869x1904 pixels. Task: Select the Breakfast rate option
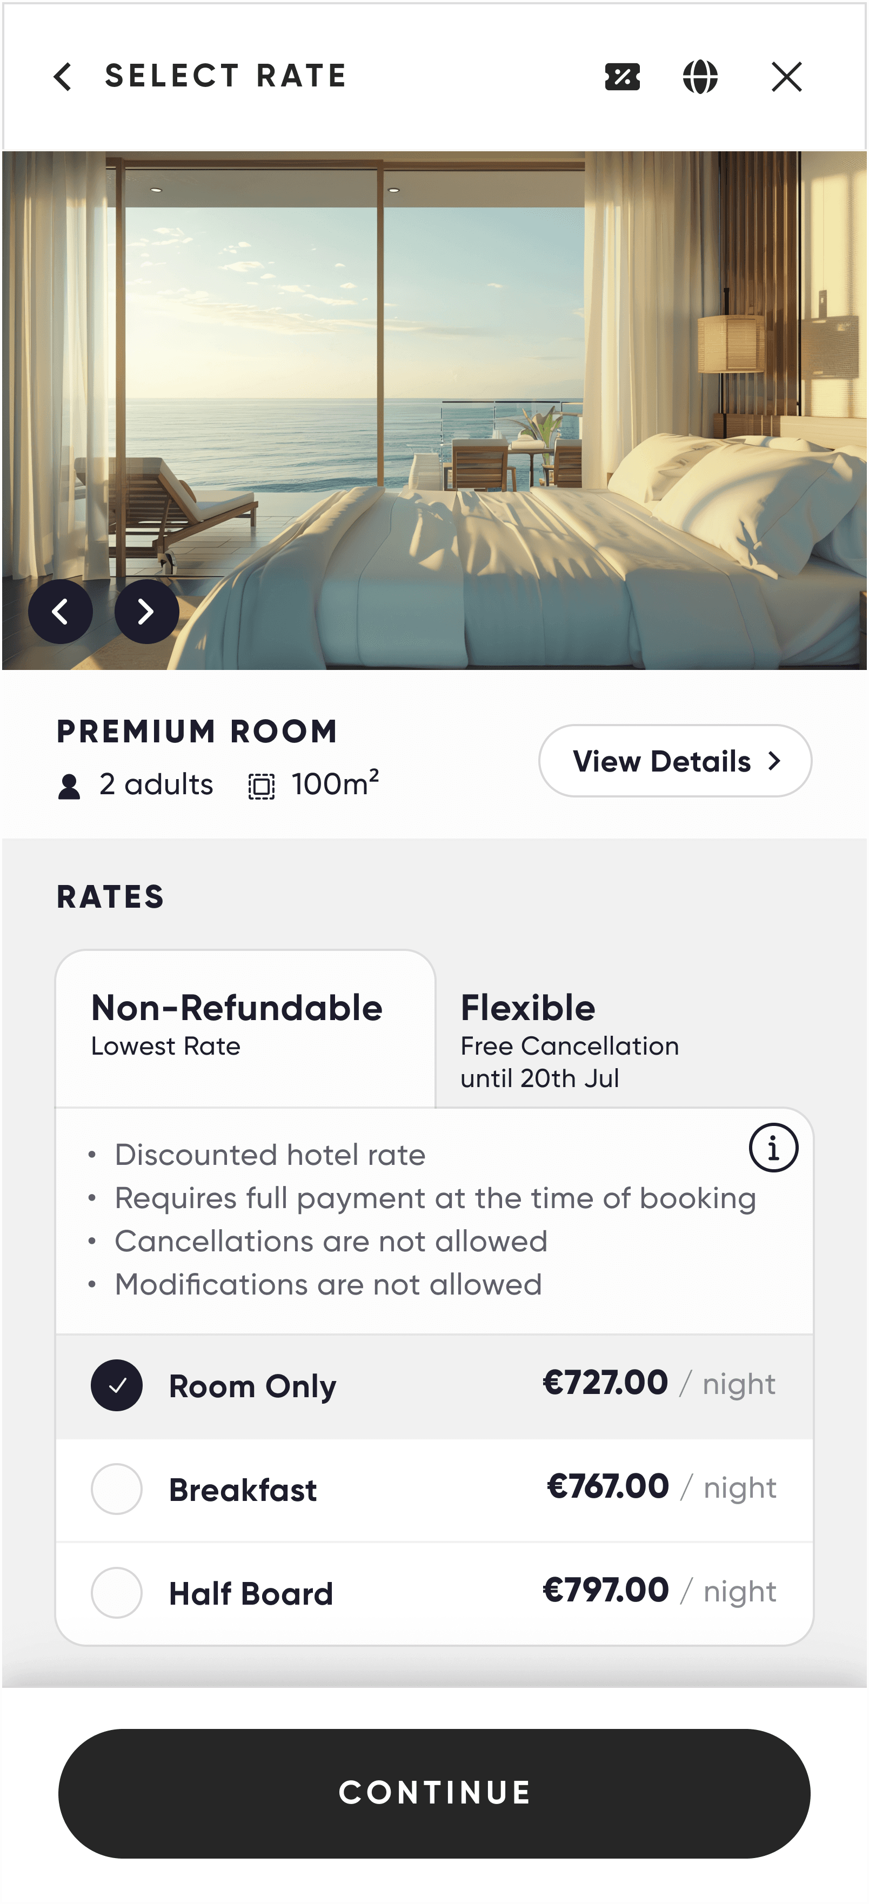117,1489
